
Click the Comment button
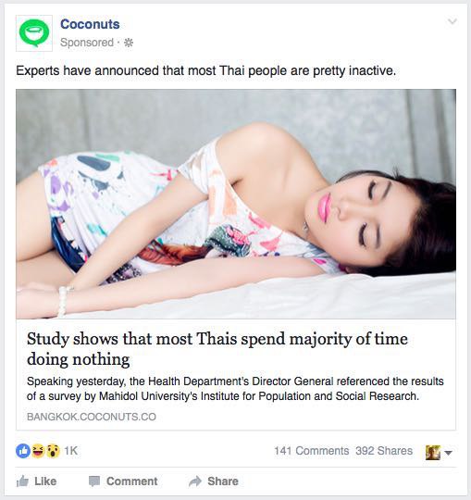(x=123, y=481)
